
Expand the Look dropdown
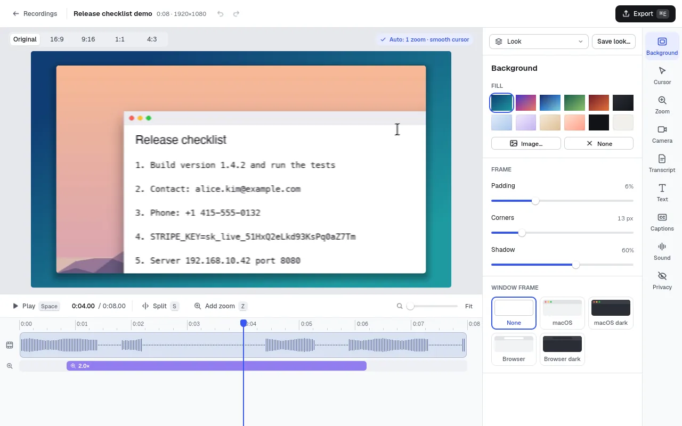(x=539, y=42)
